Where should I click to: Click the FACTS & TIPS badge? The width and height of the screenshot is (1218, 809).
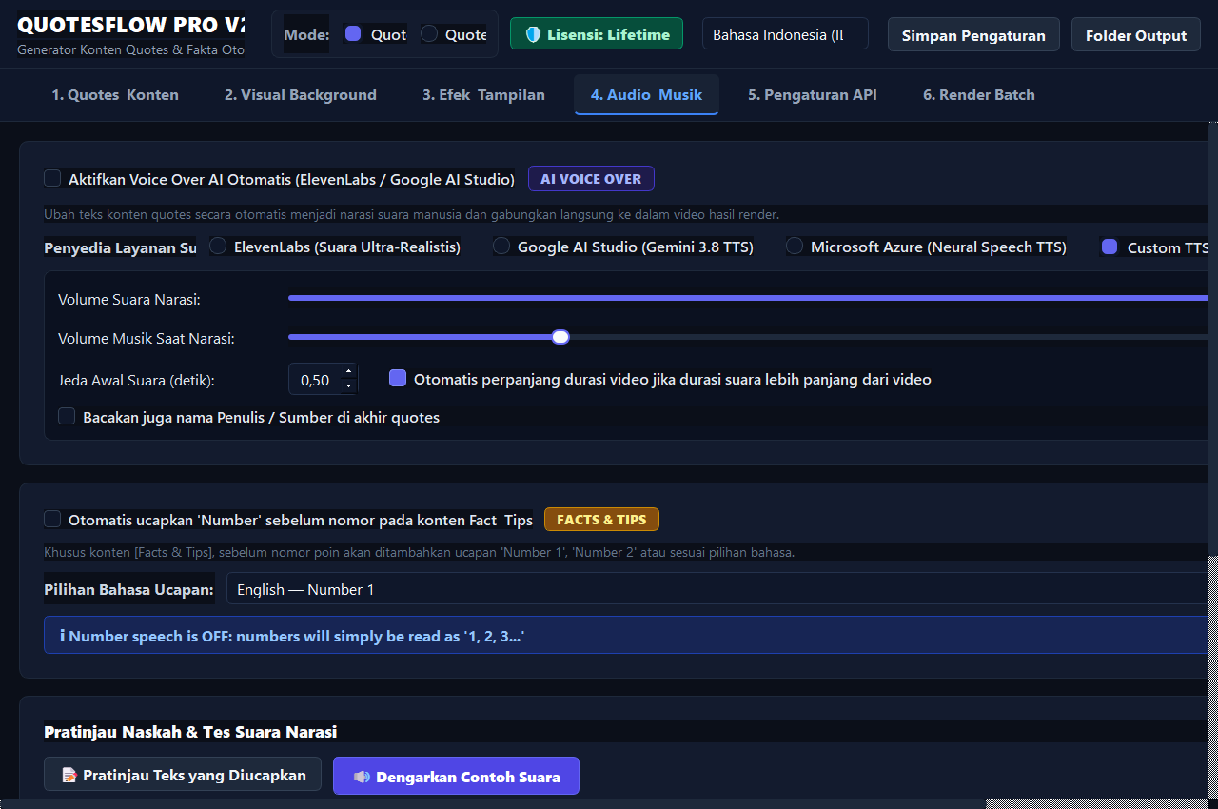[x=601, y=520]
